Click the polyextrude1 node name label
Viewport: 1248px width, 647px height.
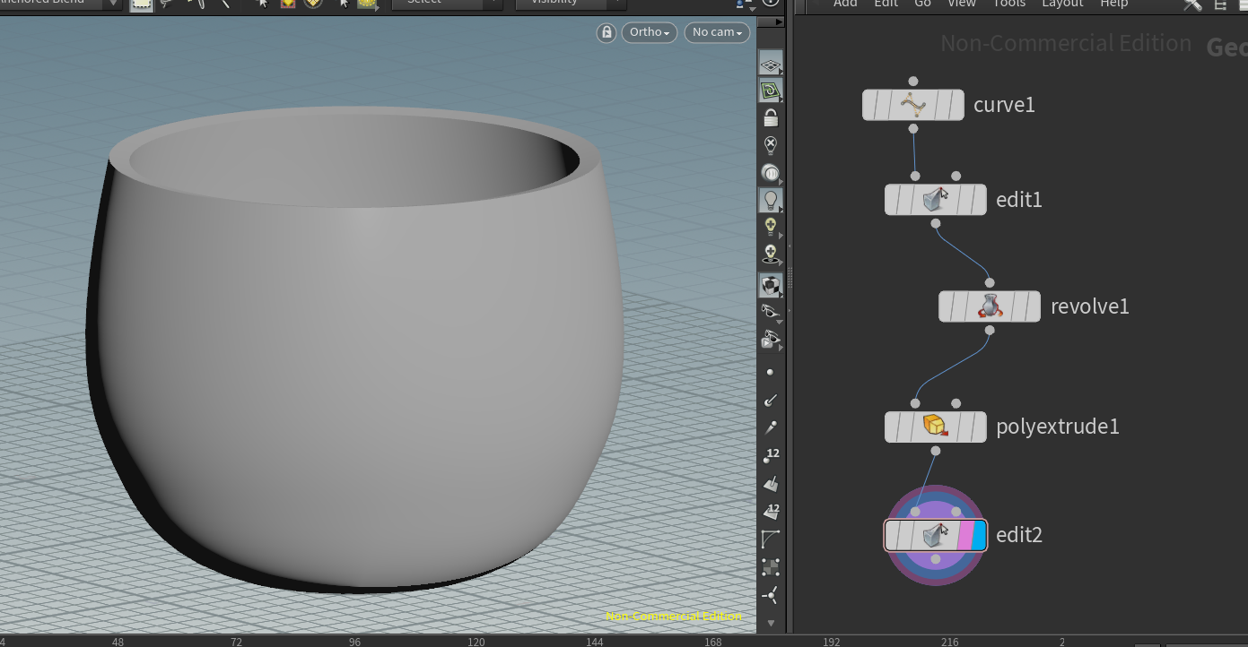pyautogui.click(x=1057, y=427)
